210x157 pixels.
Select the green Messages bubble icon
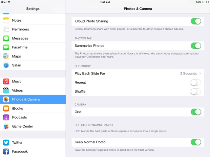(6, 38)
